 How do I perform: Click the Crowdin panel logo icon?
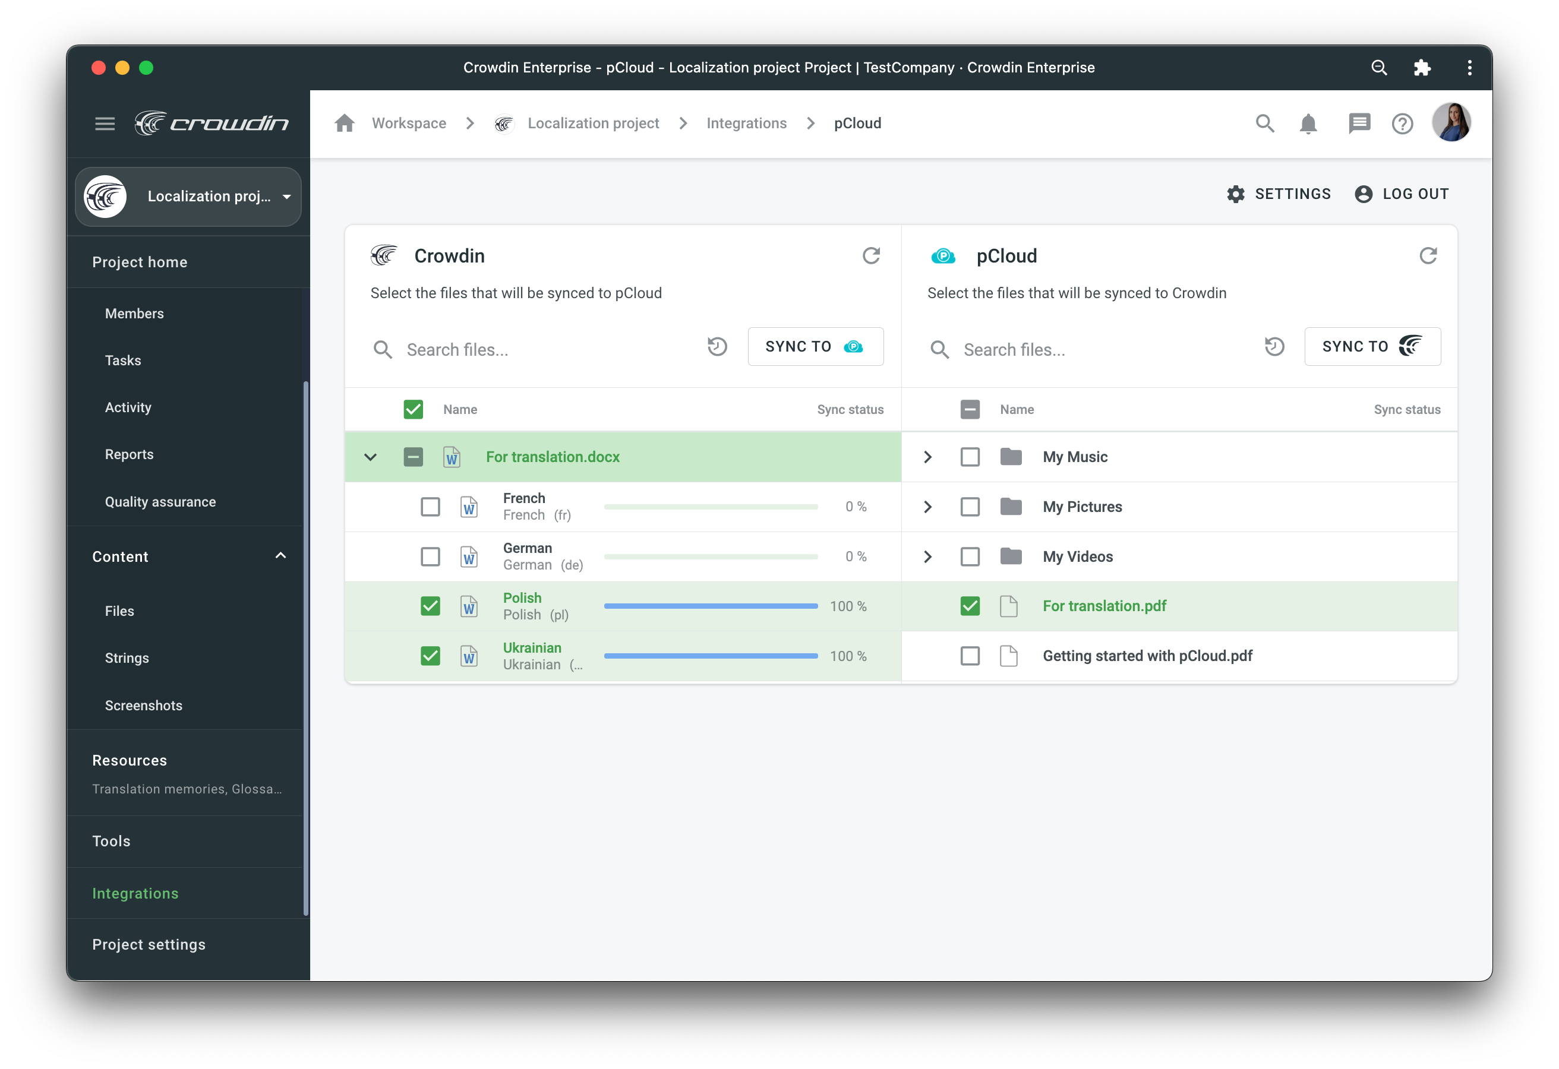pos(384,255)
